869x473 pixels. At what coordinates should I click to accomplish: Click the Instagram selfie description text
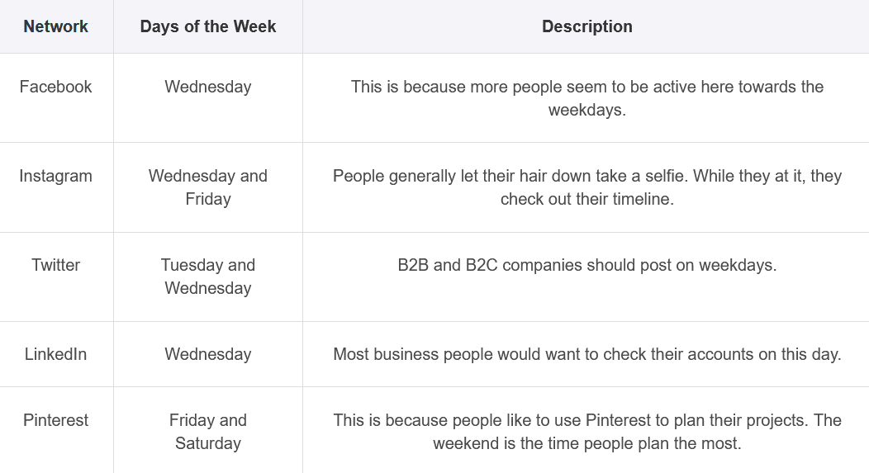pyautogui.click(x=586, y=187)
